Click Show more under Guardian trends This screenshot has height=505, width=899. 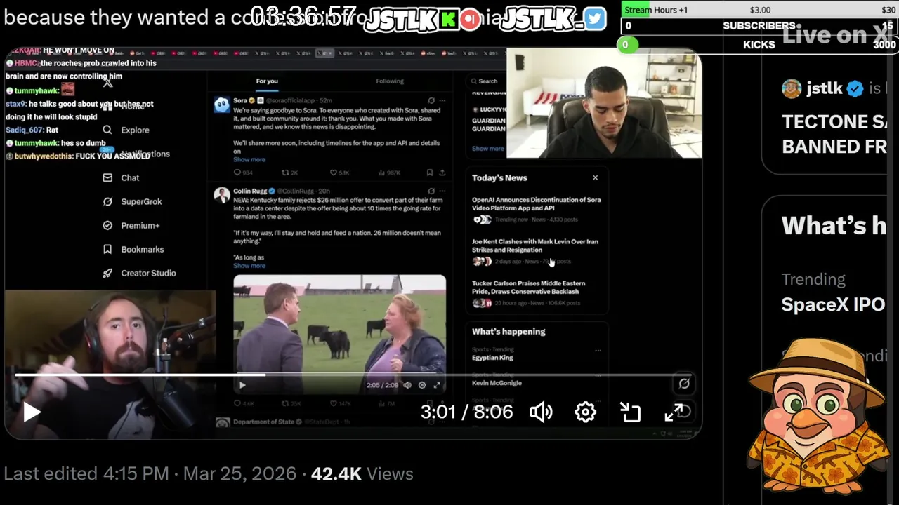pos(487,149)
